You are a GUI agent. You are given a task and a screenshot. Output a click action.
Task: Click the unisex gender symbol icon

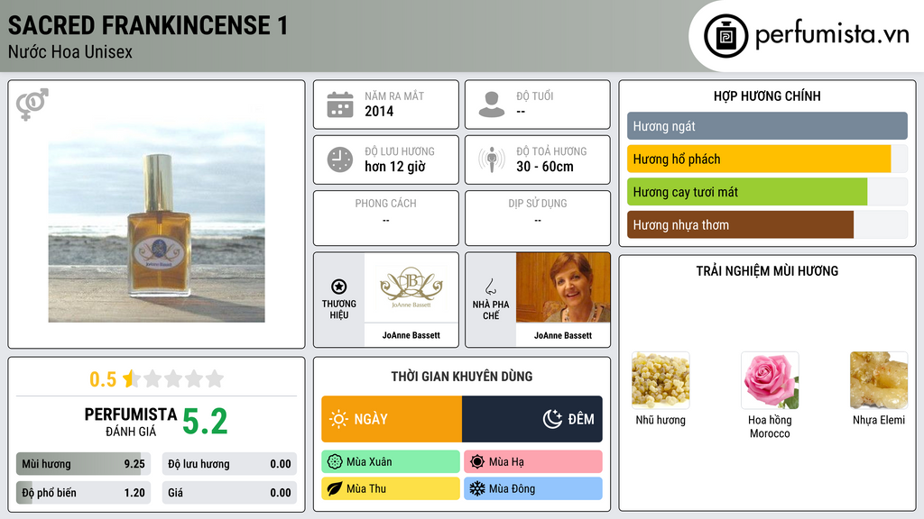tap(32, 105)
